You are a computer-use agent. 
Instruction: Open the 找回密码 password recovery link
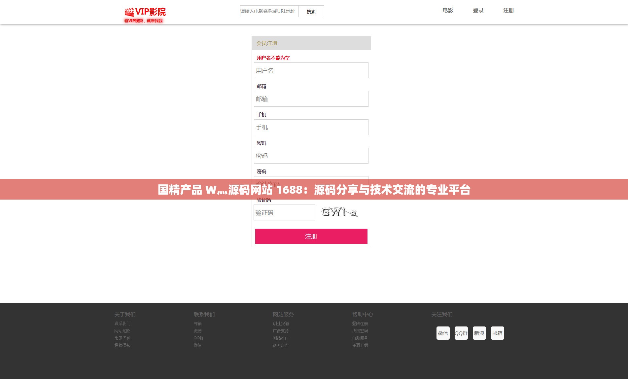[x=360, y=331]
